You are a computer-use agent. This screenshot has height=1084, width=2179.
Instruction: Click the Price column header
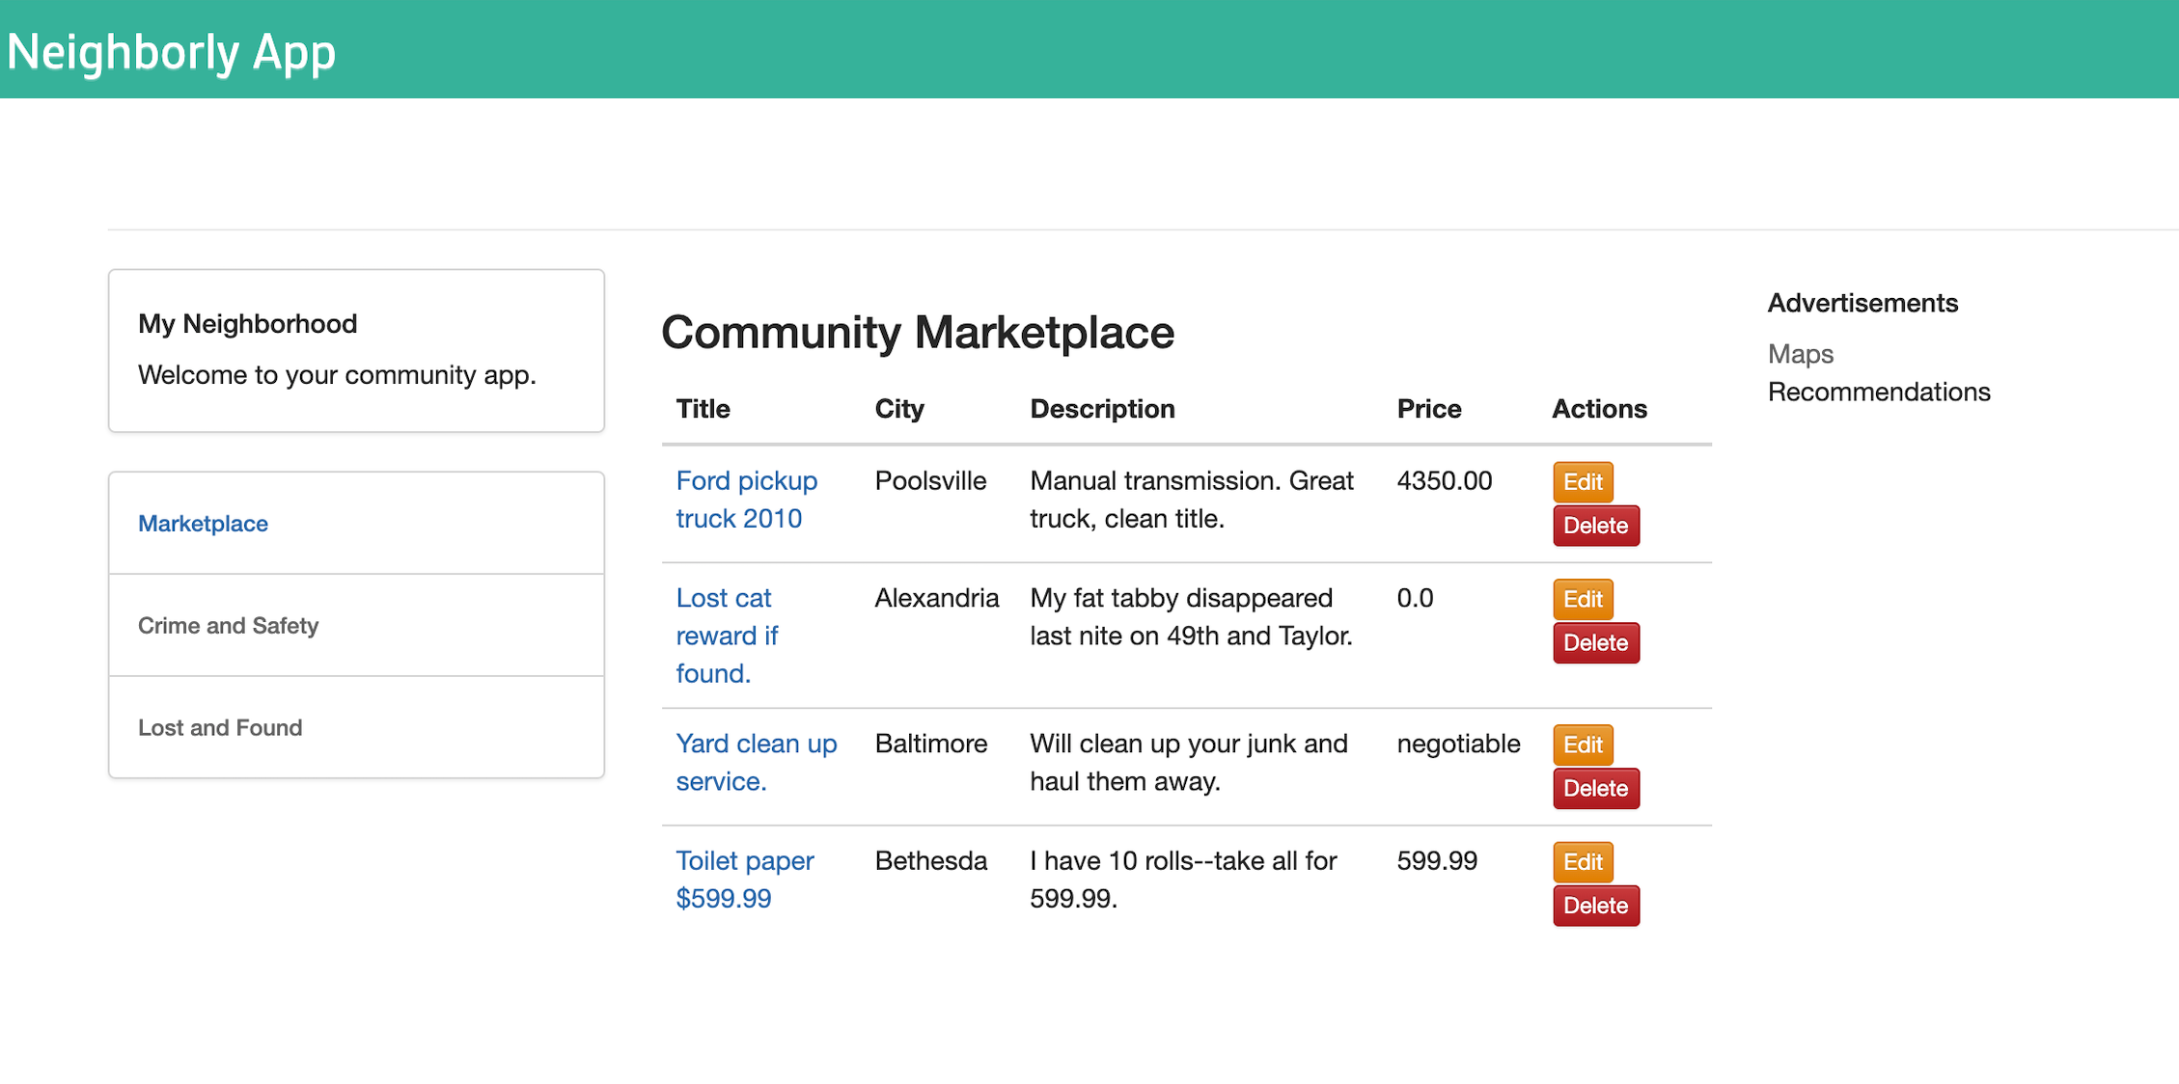coord(1428,409)
